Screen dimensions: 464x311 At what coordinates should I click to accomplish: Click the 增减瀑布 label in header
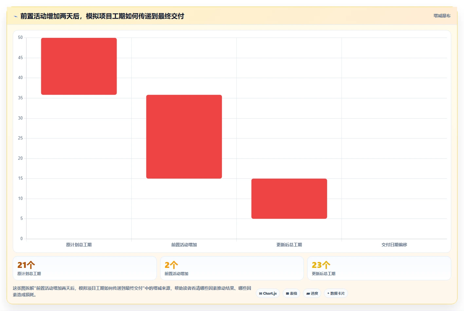click(x=442, y=16)
